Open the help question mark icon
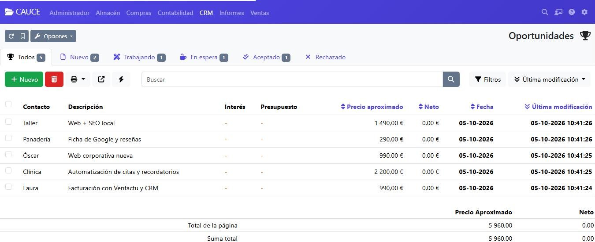 572,12
